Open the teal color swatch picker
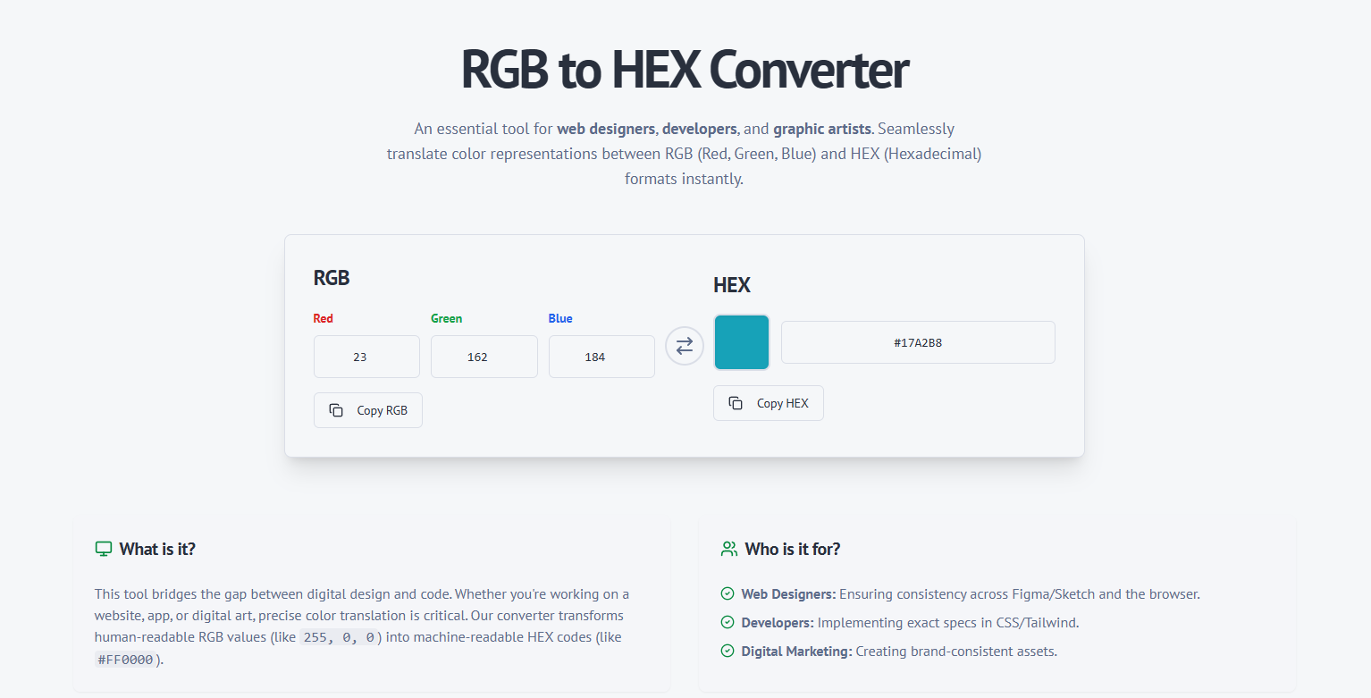Screen dimensions: 1371x698 pyautogui.click(x=742, y=342)
